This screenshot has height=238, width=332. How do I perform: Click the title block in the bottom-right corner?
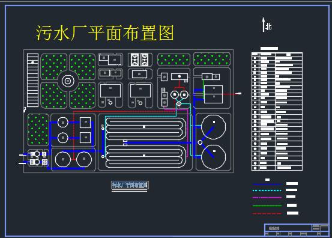click(x=297, y=230)
